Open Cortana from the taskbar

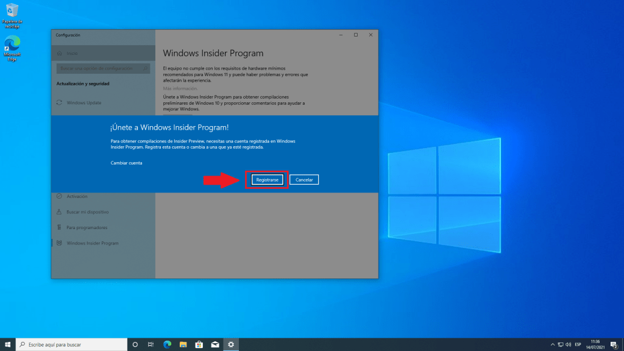[135, 344]
